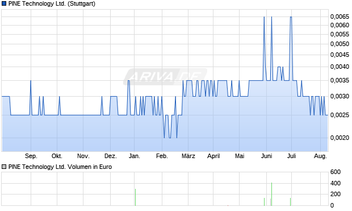
Task: Select the 'Mai' month label
Action: click(x=240, y=156)
